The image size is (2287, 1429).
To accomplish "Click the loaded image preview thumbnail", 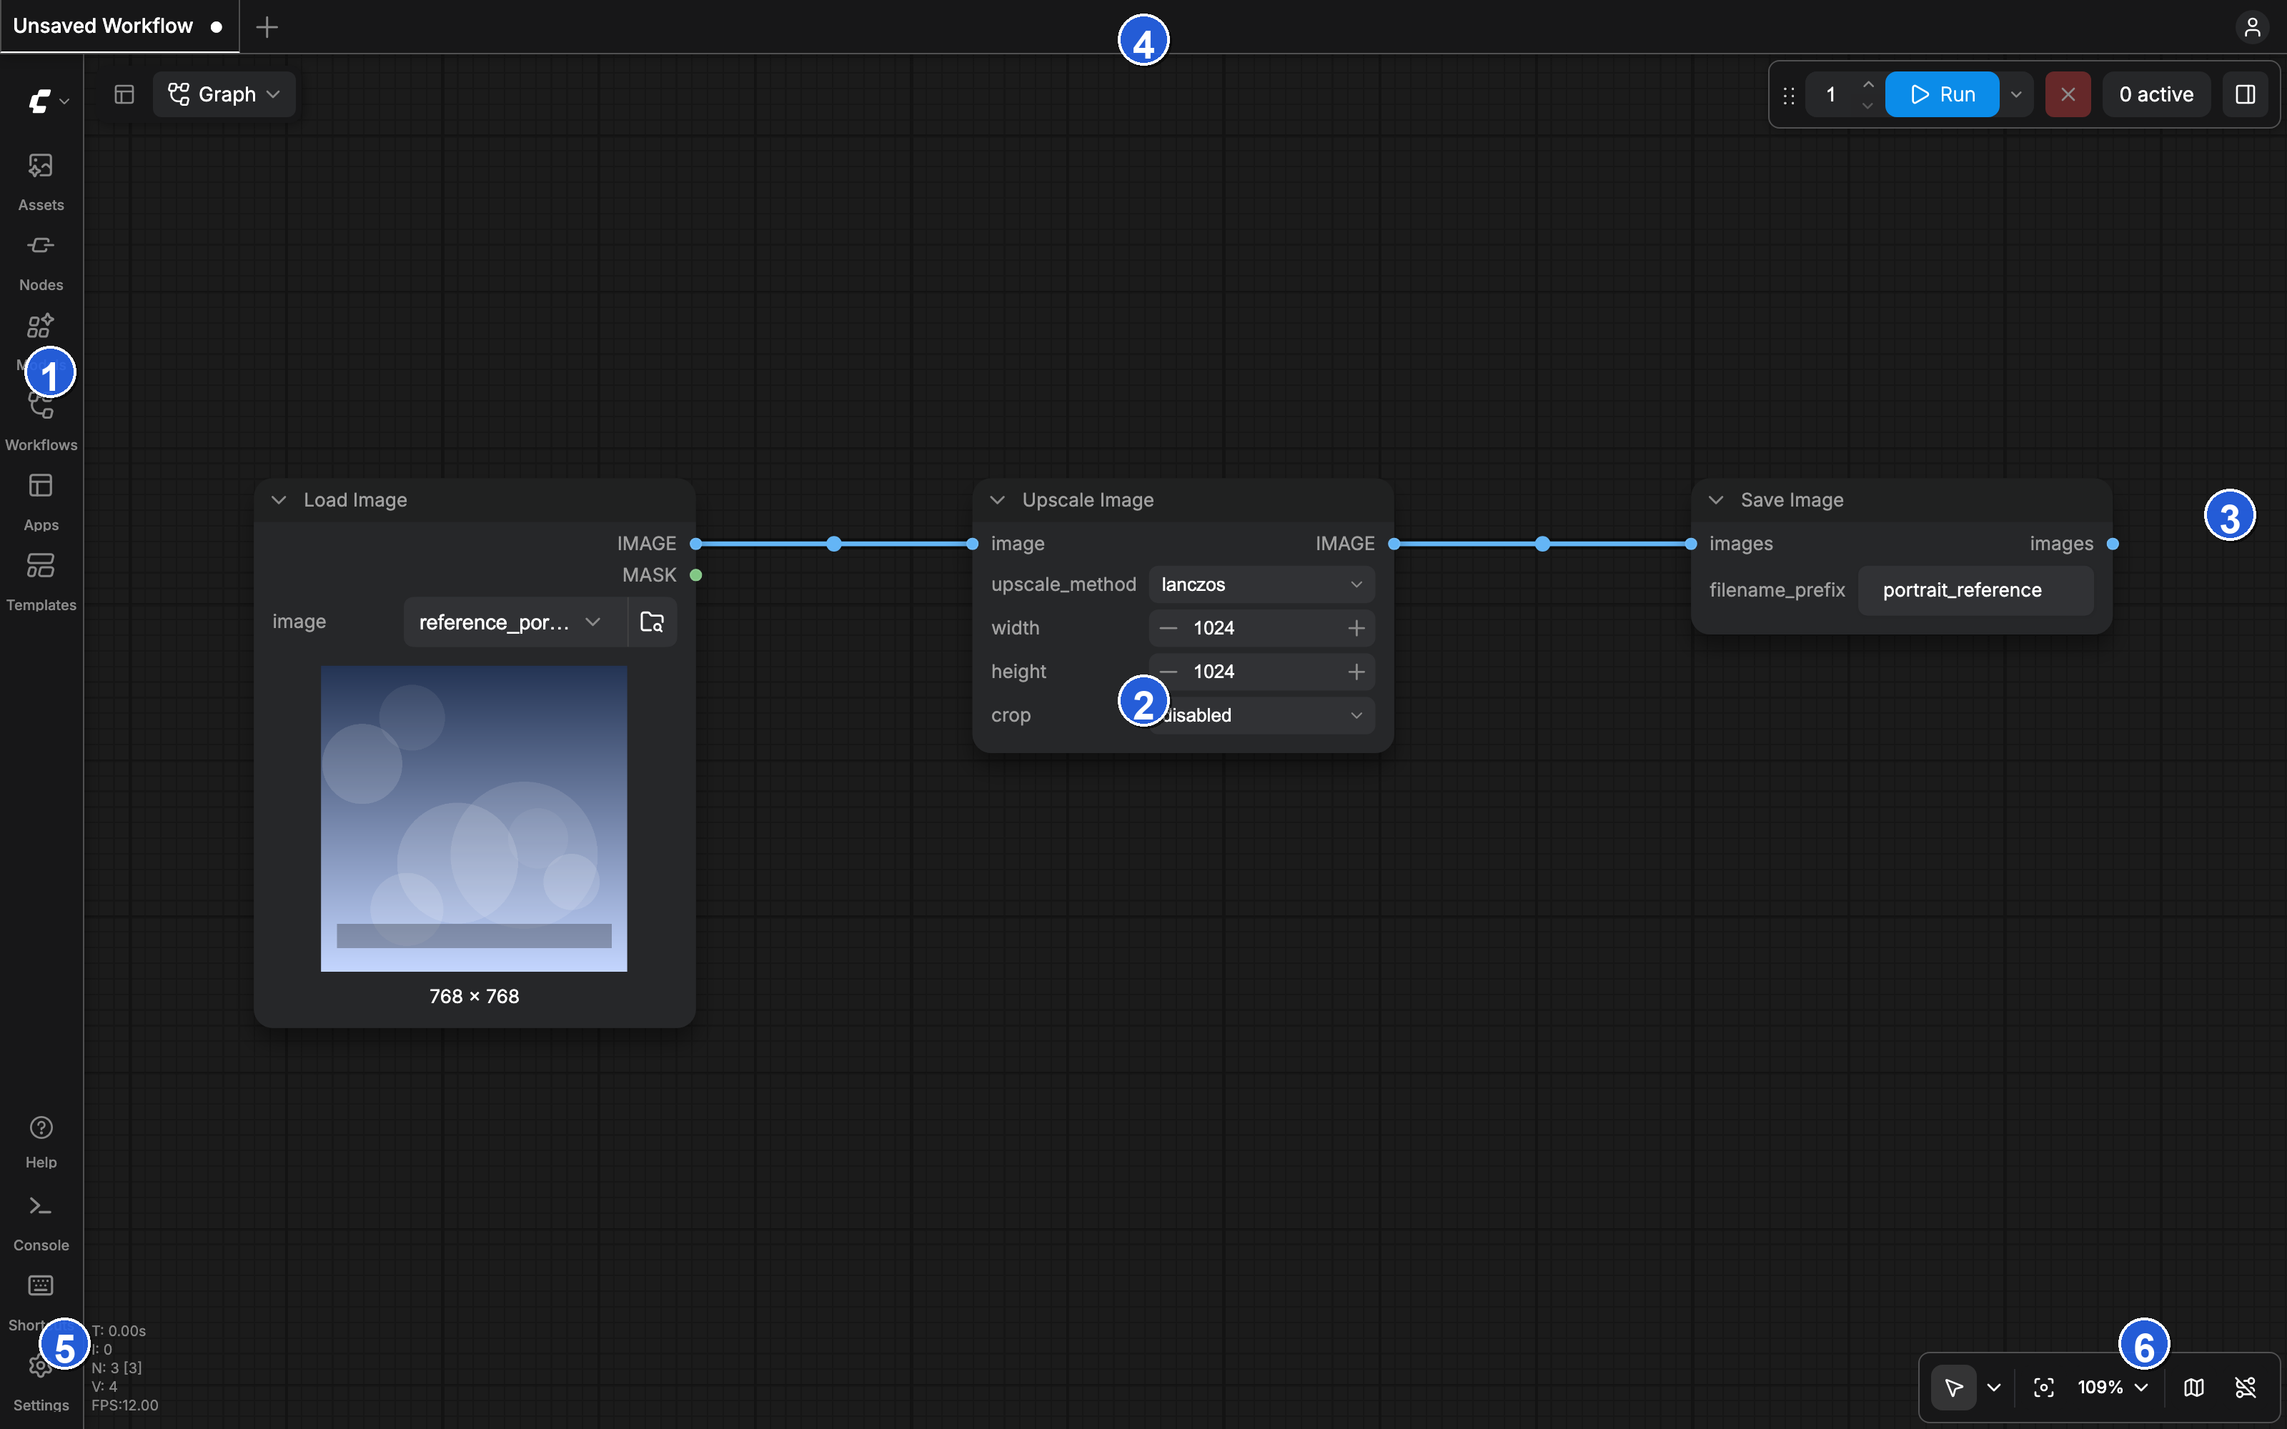I will point(473,819).
